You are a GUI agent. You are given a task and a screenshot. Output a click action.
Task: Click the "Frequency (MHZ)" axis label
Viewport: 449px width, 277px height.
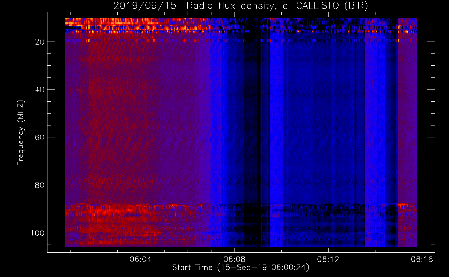pyautogui.click(x=21, y=133)
